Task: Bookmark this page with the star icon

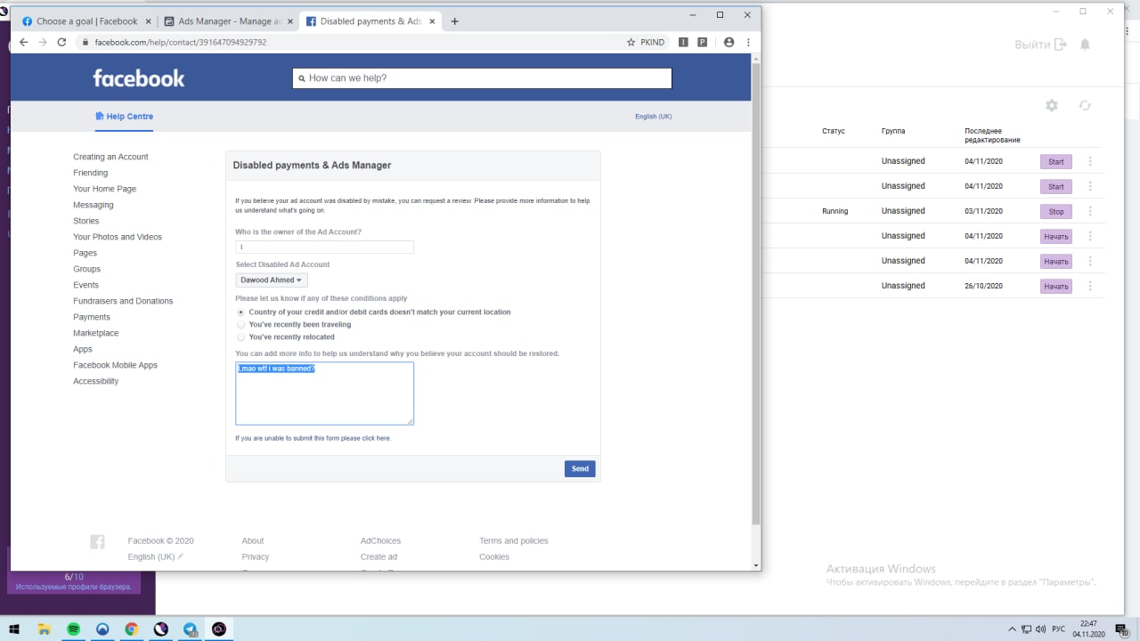Action: pyautogui.click(x=631, y=42)
